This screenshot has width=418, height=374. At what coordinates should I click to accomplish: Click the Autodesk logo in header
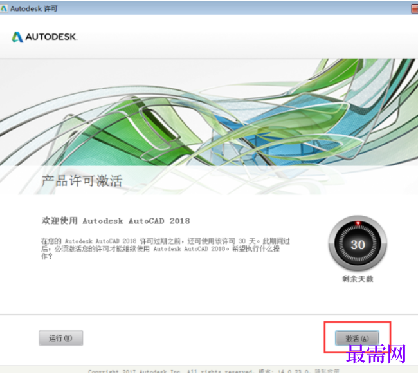(x=44, y=37)
